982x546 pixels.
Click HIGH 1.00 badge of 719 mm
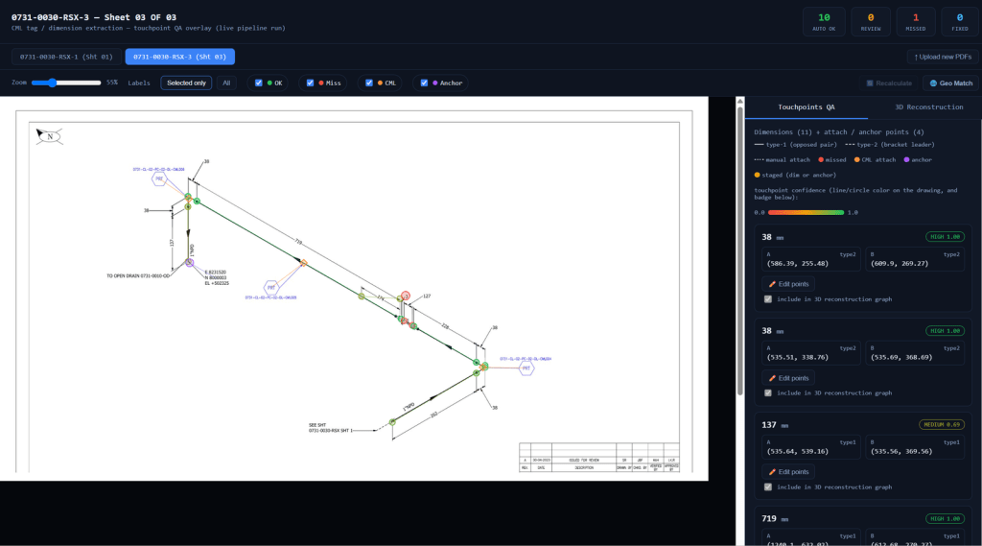point(945,519)
